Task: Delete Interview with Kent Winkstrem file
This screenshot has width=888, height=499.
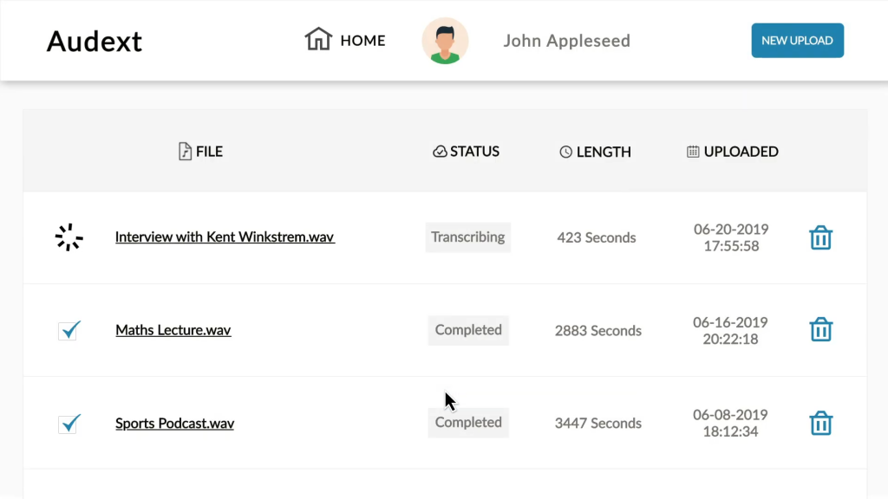Action: (820, 237)
